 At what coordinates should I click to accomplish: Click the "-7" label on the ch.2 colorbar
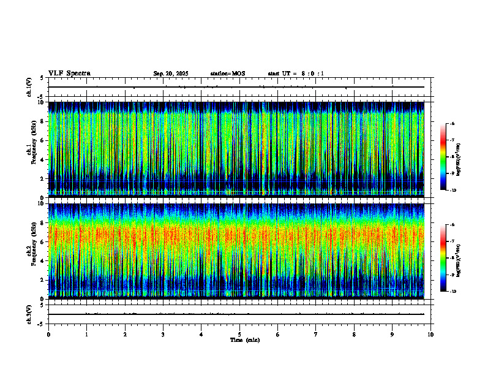[452, 241]
